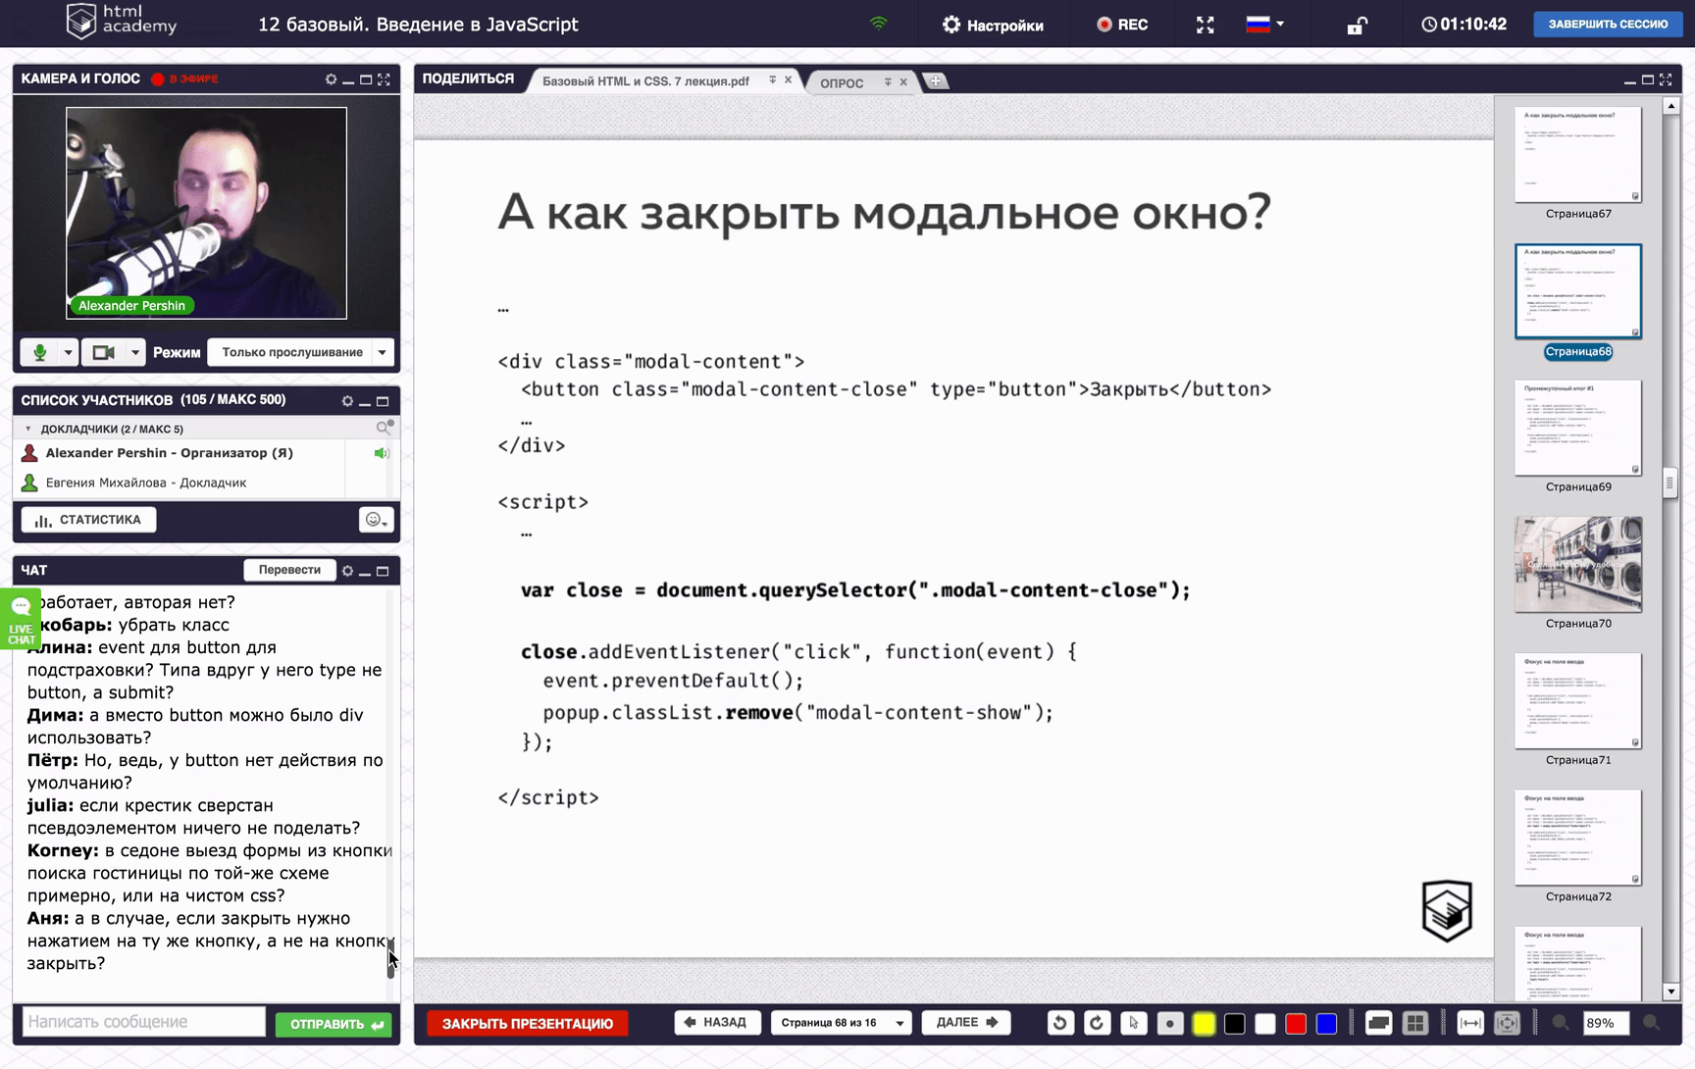1695x1069 pixels.
Task: Fit slide to width
Action: click(1470, 1023)
